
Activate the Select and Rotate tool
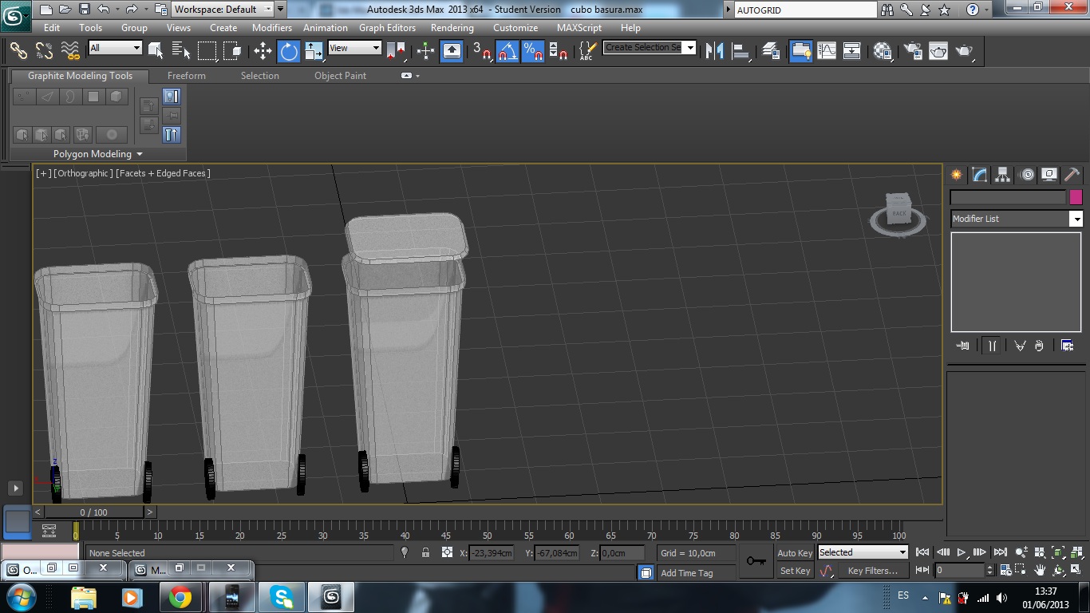click(288, 51)
